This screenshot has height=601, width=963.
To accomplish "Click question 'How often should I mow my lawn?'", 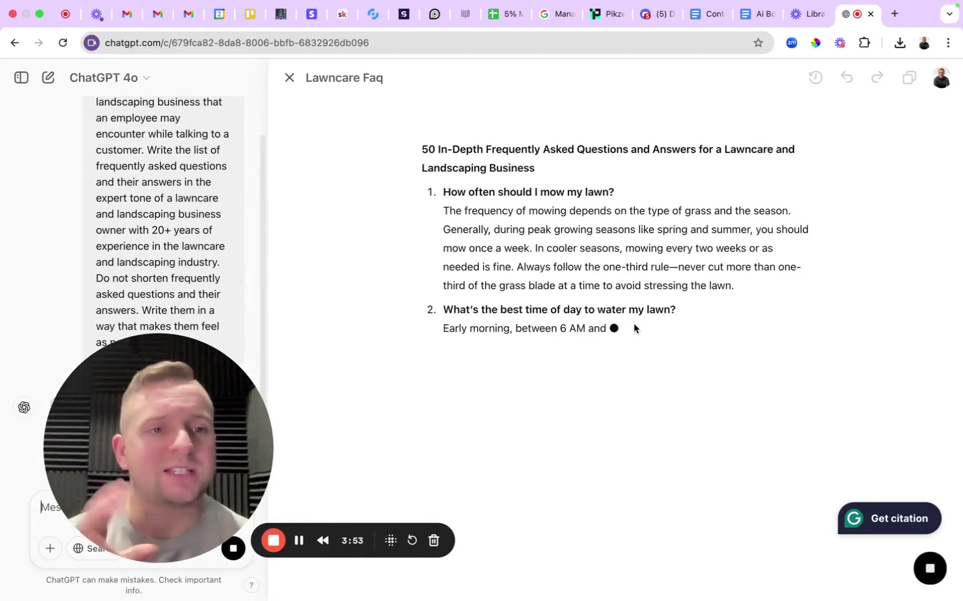I will pos(528,192).
